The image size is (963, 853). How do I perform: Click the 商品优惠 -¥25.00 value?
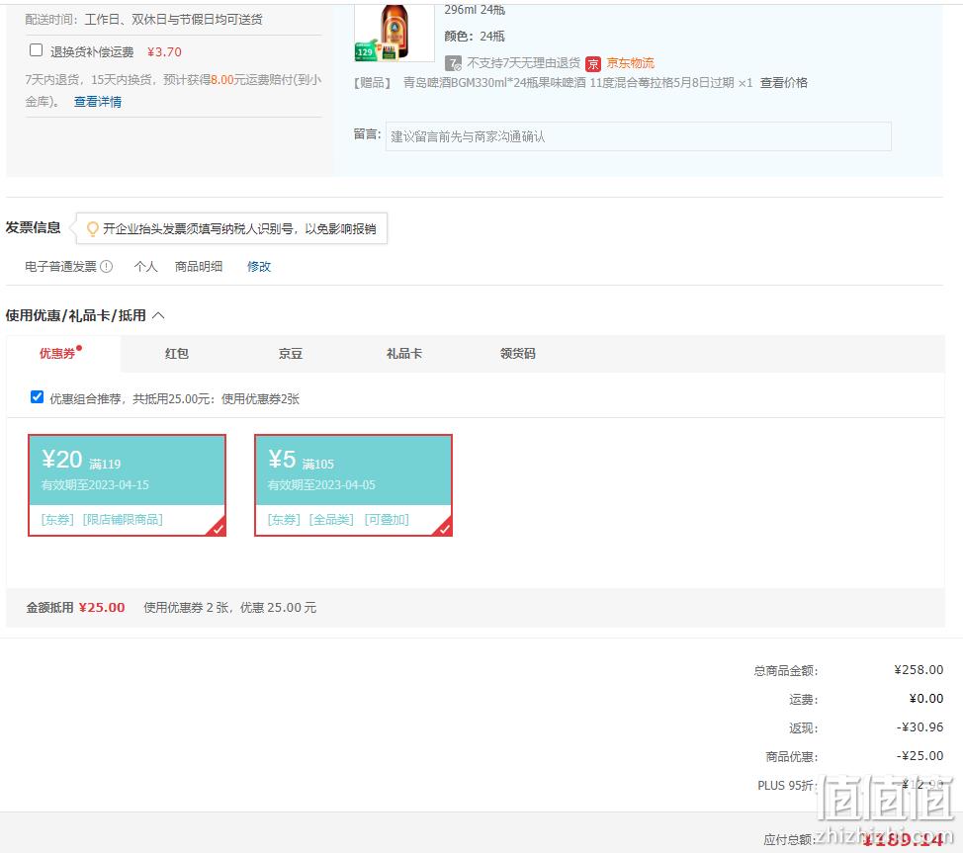(x=919, y=756)
